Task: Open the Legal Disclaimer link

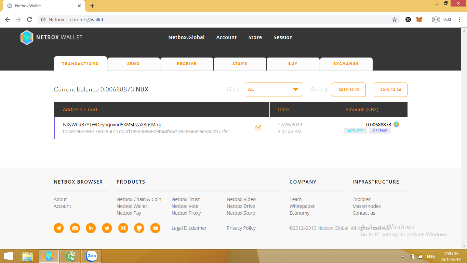Action: (189, 228)
